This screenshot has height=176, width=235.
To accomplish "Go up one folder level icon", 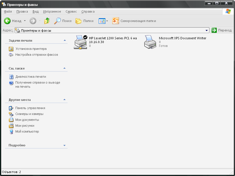I will [x=47, y=21].
